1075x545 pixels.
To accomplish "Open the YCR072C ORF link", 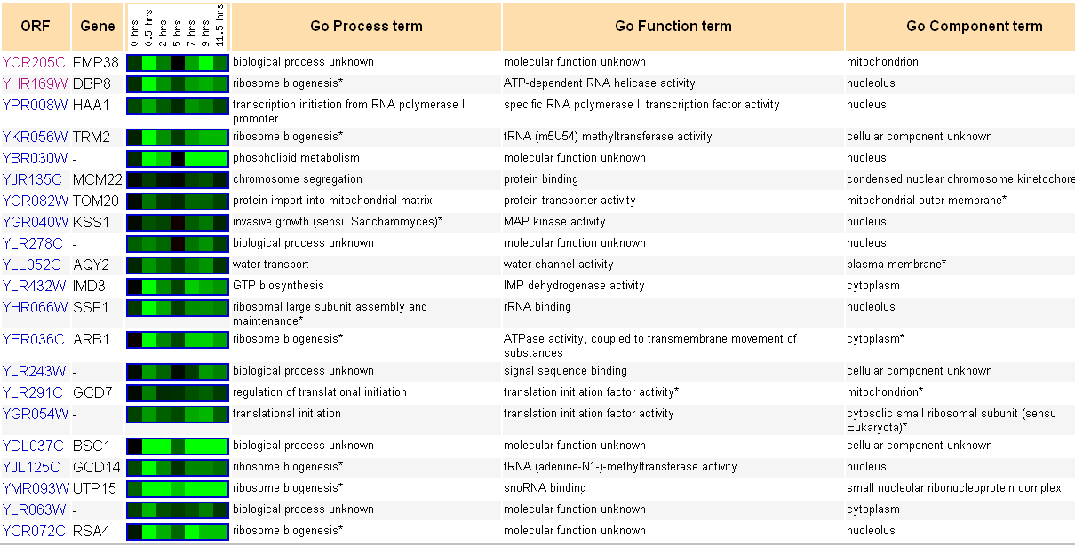I will click(34, 531).
